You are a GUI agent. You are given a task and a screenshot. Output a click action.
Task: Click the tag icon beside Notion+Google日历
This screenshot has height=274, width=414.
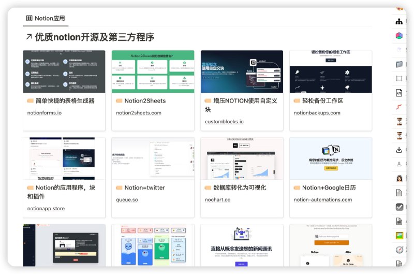coord(297,188)
